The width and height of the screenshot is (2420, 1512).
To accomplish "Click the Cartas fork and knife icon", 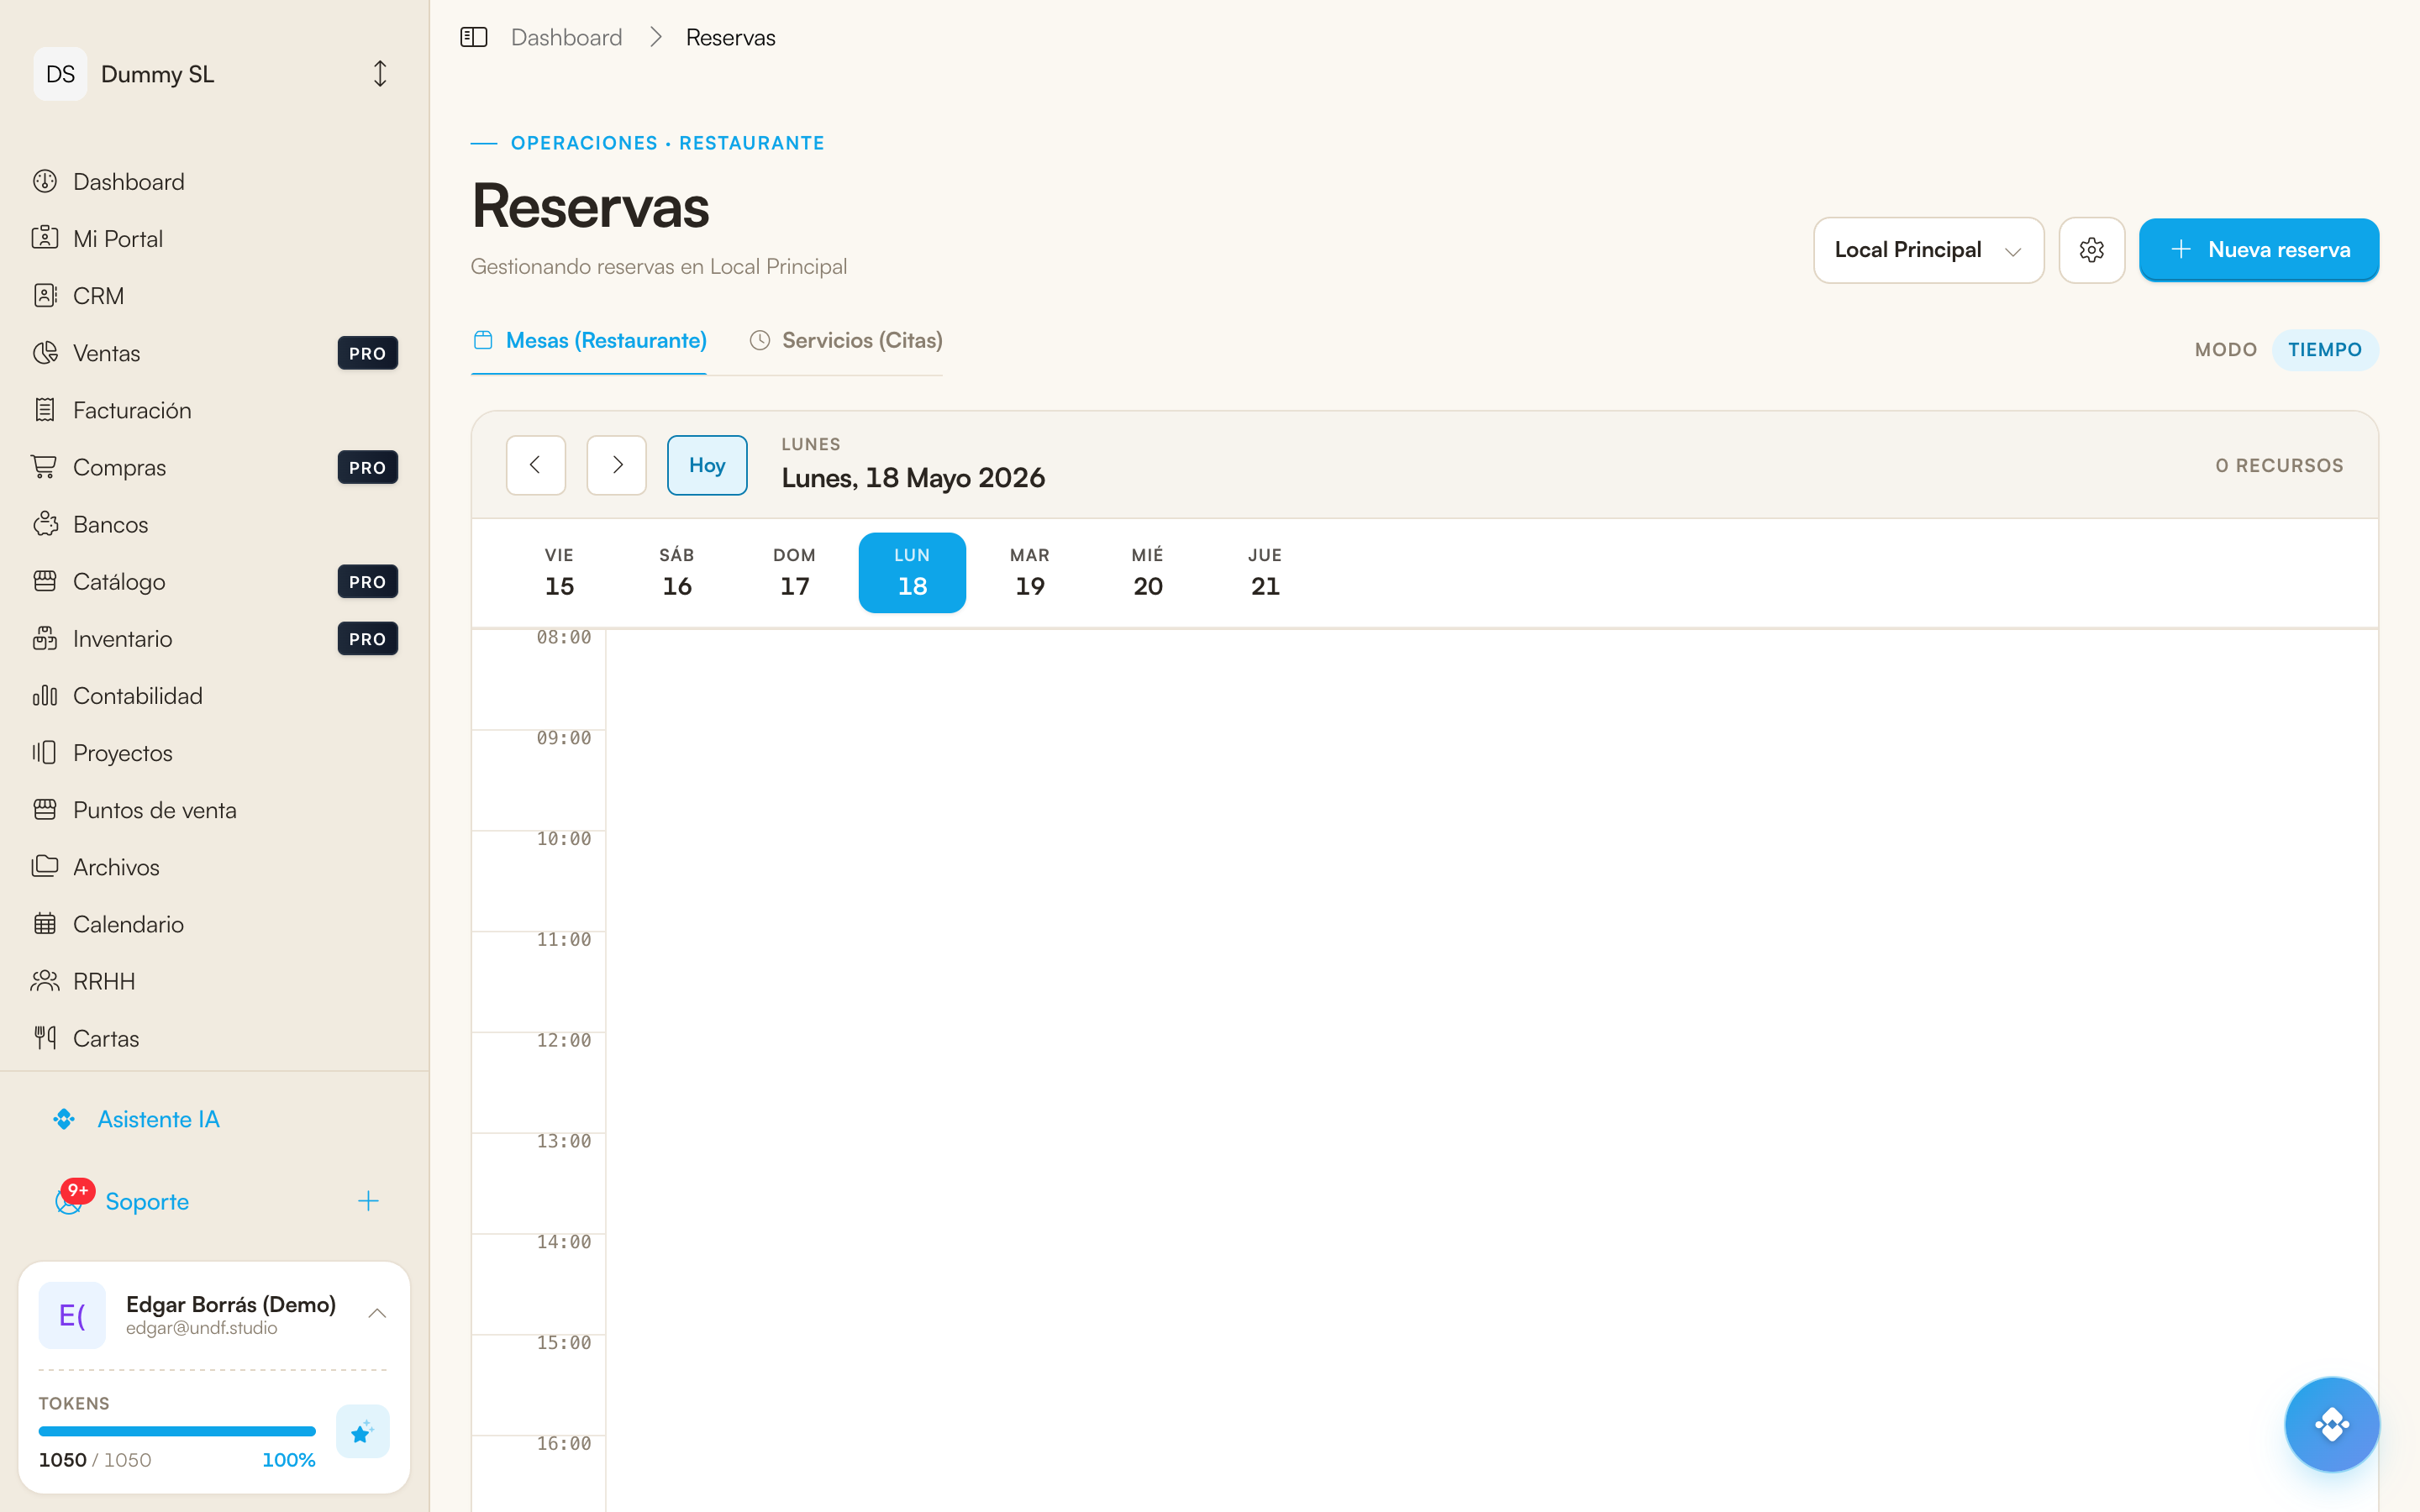I will coord(45,1038).
